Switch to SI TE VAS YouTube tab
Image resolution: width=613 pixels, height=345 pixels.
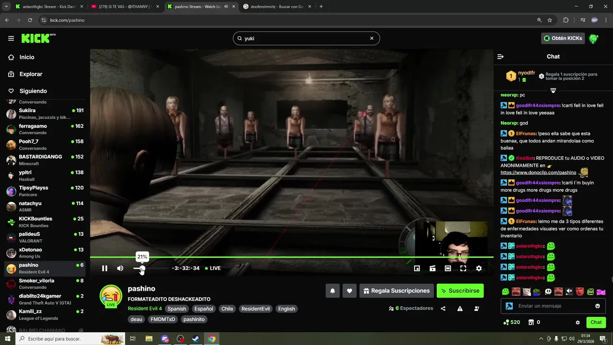[125, 7]
